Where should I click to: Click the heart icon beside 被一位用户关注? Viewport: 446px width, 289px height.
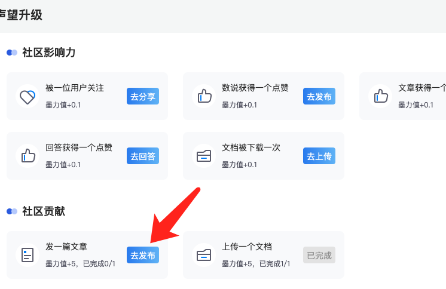[28, 96]
